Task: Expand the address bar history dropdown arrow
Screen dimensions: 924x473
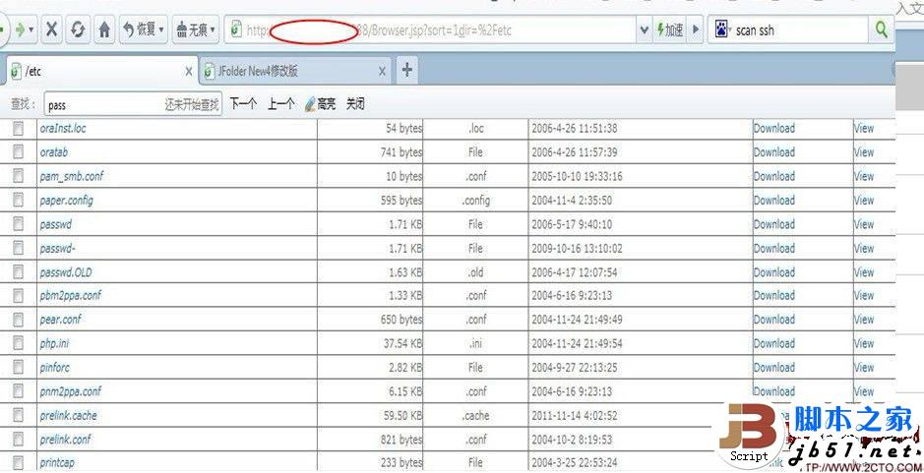Action: coord(645,30)
